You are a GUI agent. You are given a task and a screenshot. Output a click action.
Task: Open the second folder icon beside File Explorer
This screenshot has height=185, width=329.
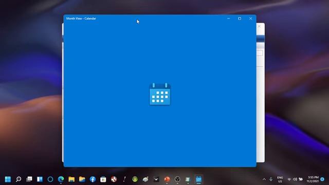click(x=82, y=179)
